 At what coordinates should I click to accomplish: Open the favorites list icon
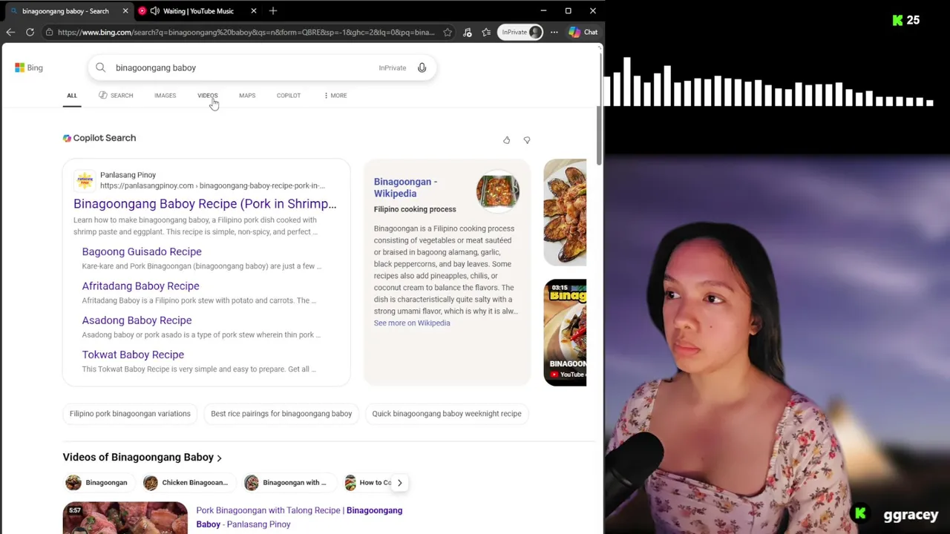click(x=486, y=32)
